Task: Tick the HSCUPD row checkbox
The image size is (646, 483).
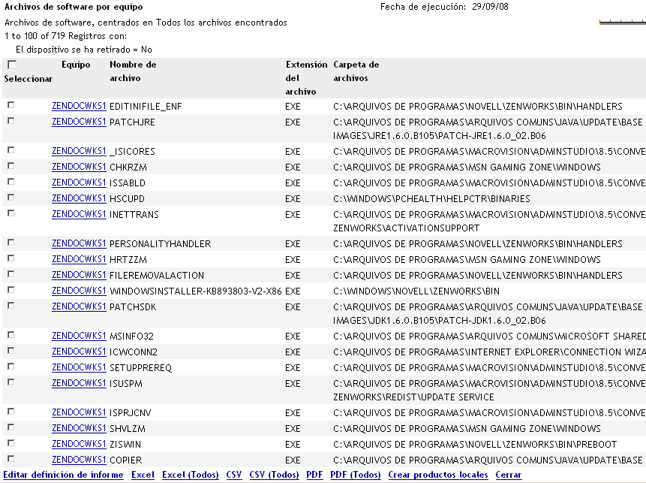Action: (x=11, y=197)
